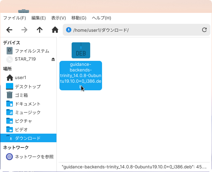Click the guidance-backends-trinity file name label
The height and width of the screenshot is (172, 212).
click(81, 75)
